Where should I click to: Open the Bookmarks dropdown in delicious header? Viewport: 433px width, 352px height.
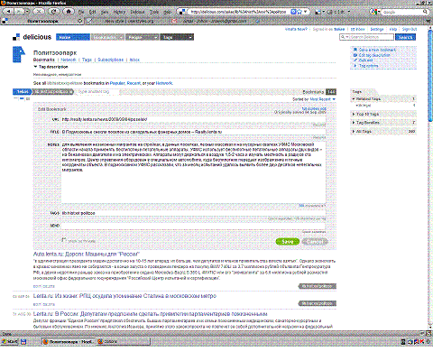click(107, 37)
